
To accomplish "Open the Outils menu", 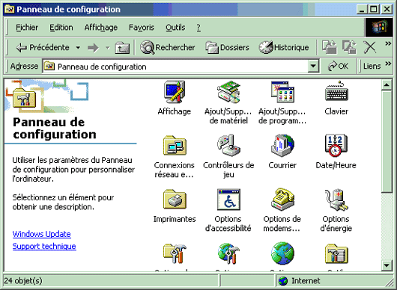I will pos(175,28).
